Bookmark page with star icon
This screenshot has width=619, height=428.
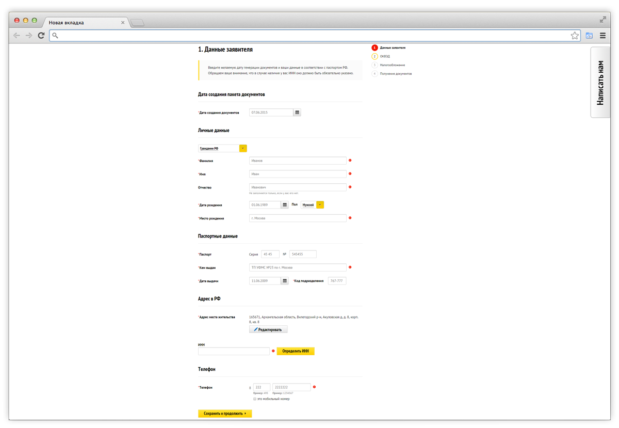point(575,36)
